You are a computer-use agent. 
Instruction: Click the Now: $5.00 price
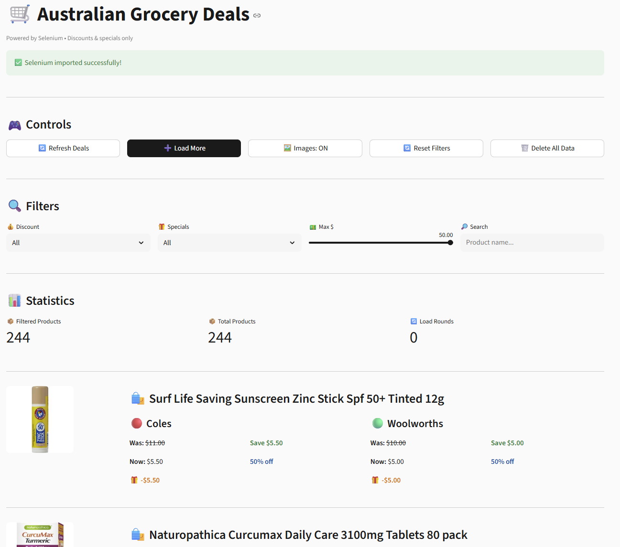tap(387, 461)
